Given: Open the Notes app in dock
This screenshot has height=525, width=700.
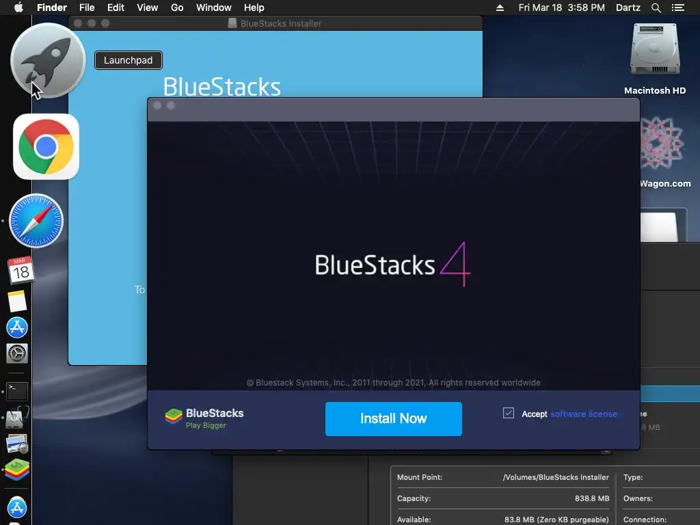Looking at the screenshot, I should click(17, 301).
